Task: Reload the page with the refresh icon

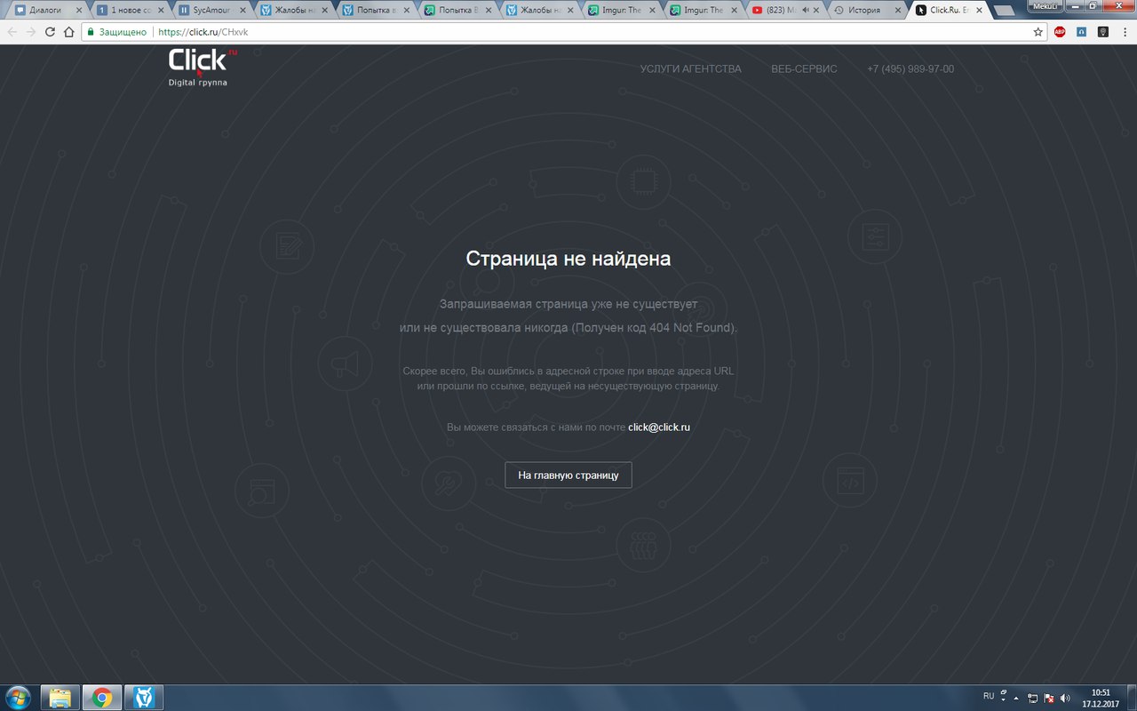Action: pos(50,31)
